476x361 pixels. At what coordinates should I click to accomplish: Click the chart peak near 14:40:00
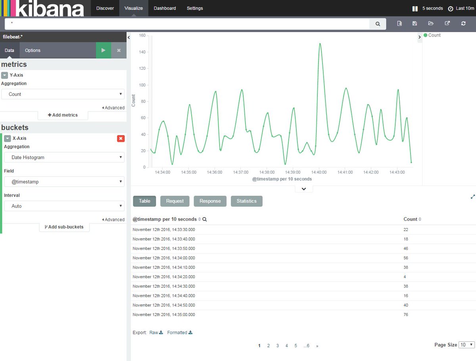[x=320, y=44]
